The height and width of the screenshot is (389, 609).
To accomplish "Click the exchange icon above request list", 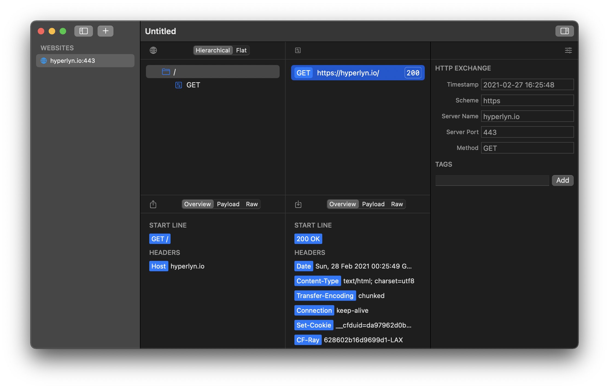I will (x=298, y=50).
